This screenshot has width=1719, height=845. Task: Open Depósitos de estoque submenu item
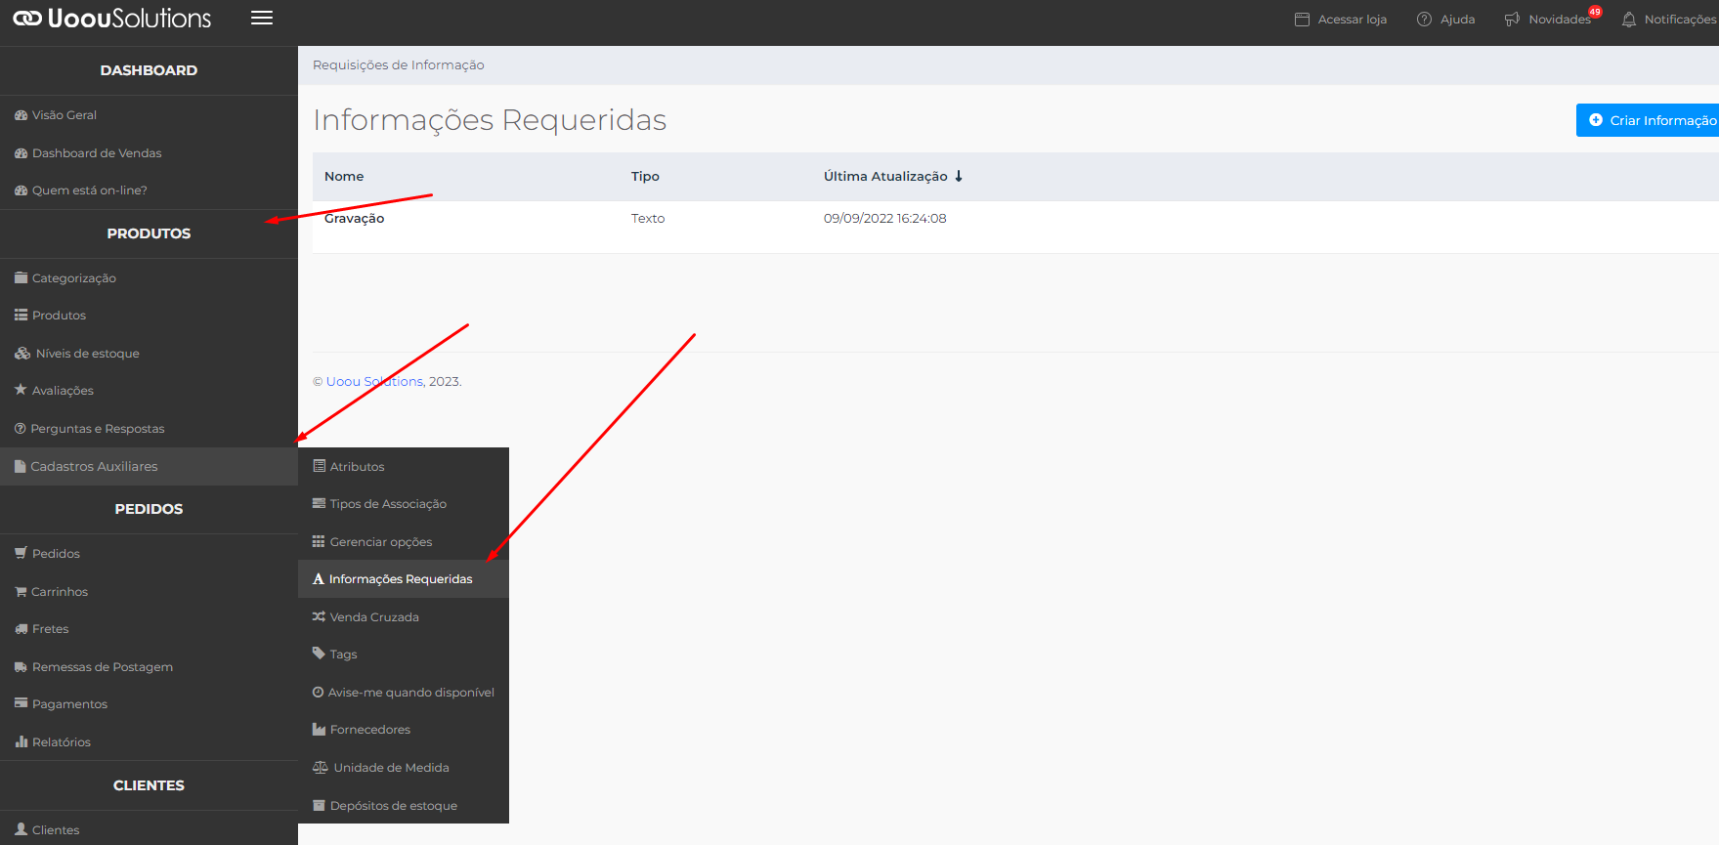coord(403,805)
